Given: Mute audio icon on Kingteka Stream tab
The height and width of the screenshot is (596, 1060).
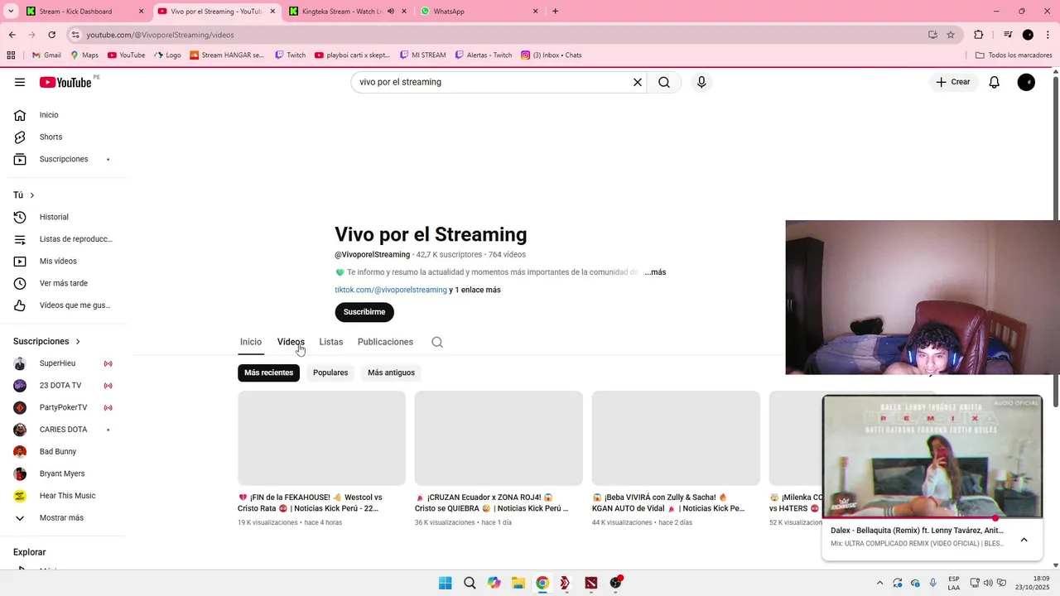Looking at the screenshot, I should [x=391, y=12].
